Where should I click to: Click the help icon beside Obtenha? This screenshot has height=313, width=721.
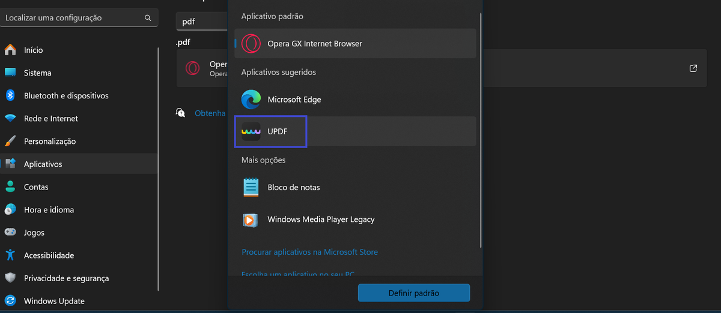[x=180, y=113]
